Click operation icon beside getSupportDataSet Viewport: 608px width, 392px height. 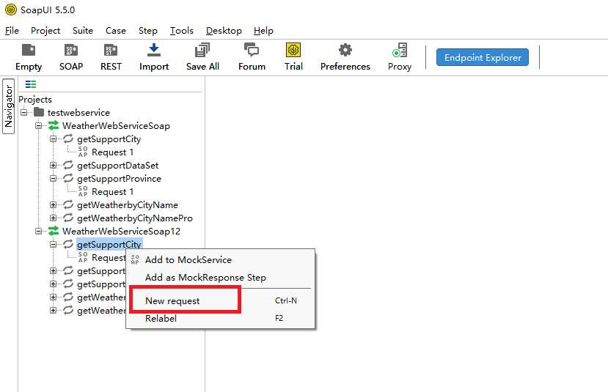click(68, 165)
